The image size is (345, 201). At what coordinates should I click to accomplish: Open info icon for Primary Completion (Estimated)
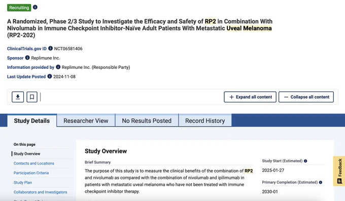tap(321, 182)
